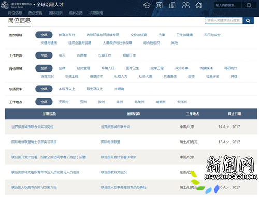Choose 信息技术 under 岗位领域
The width and height of the screenshot is (259, 197).
pos(96,76)
